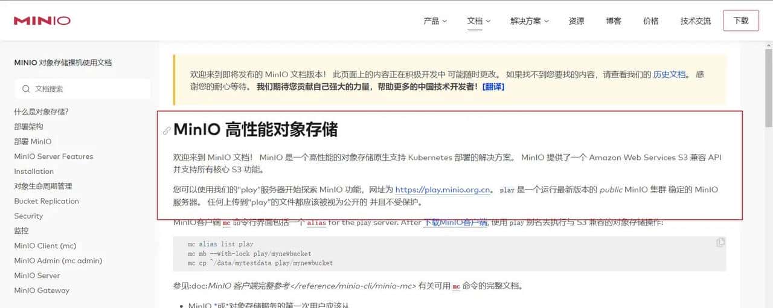Viewport: 773px width, 308px height.
Task: Open Bucket Replication in sidebar
Action: (47, 201)
